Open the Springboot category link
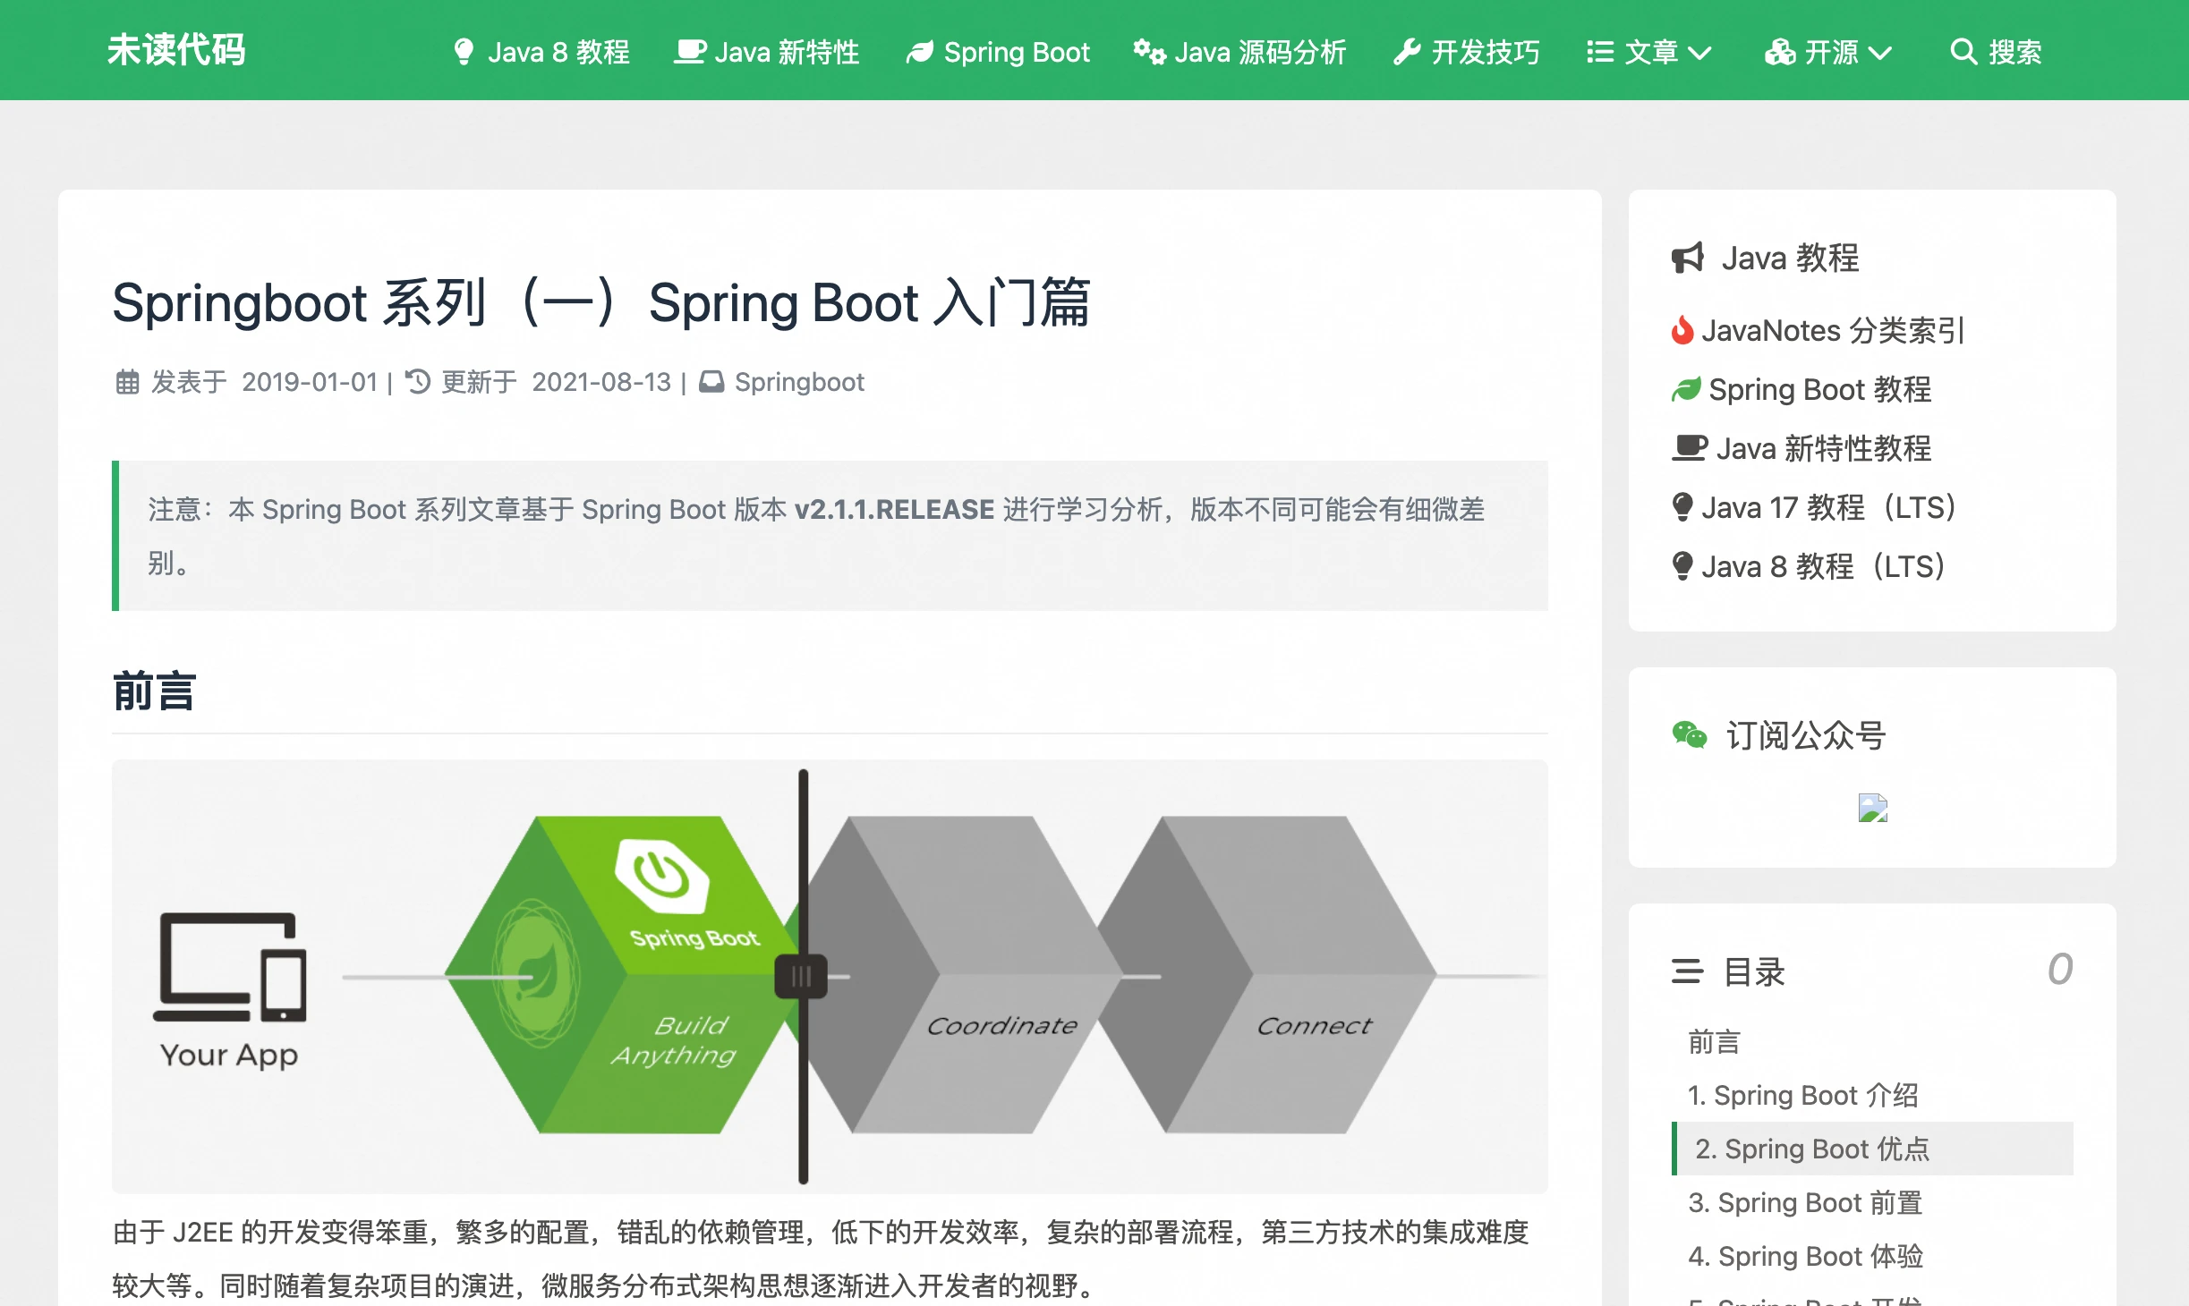The width and height of the screenshot is (2189, 1306). coord(799,382)
